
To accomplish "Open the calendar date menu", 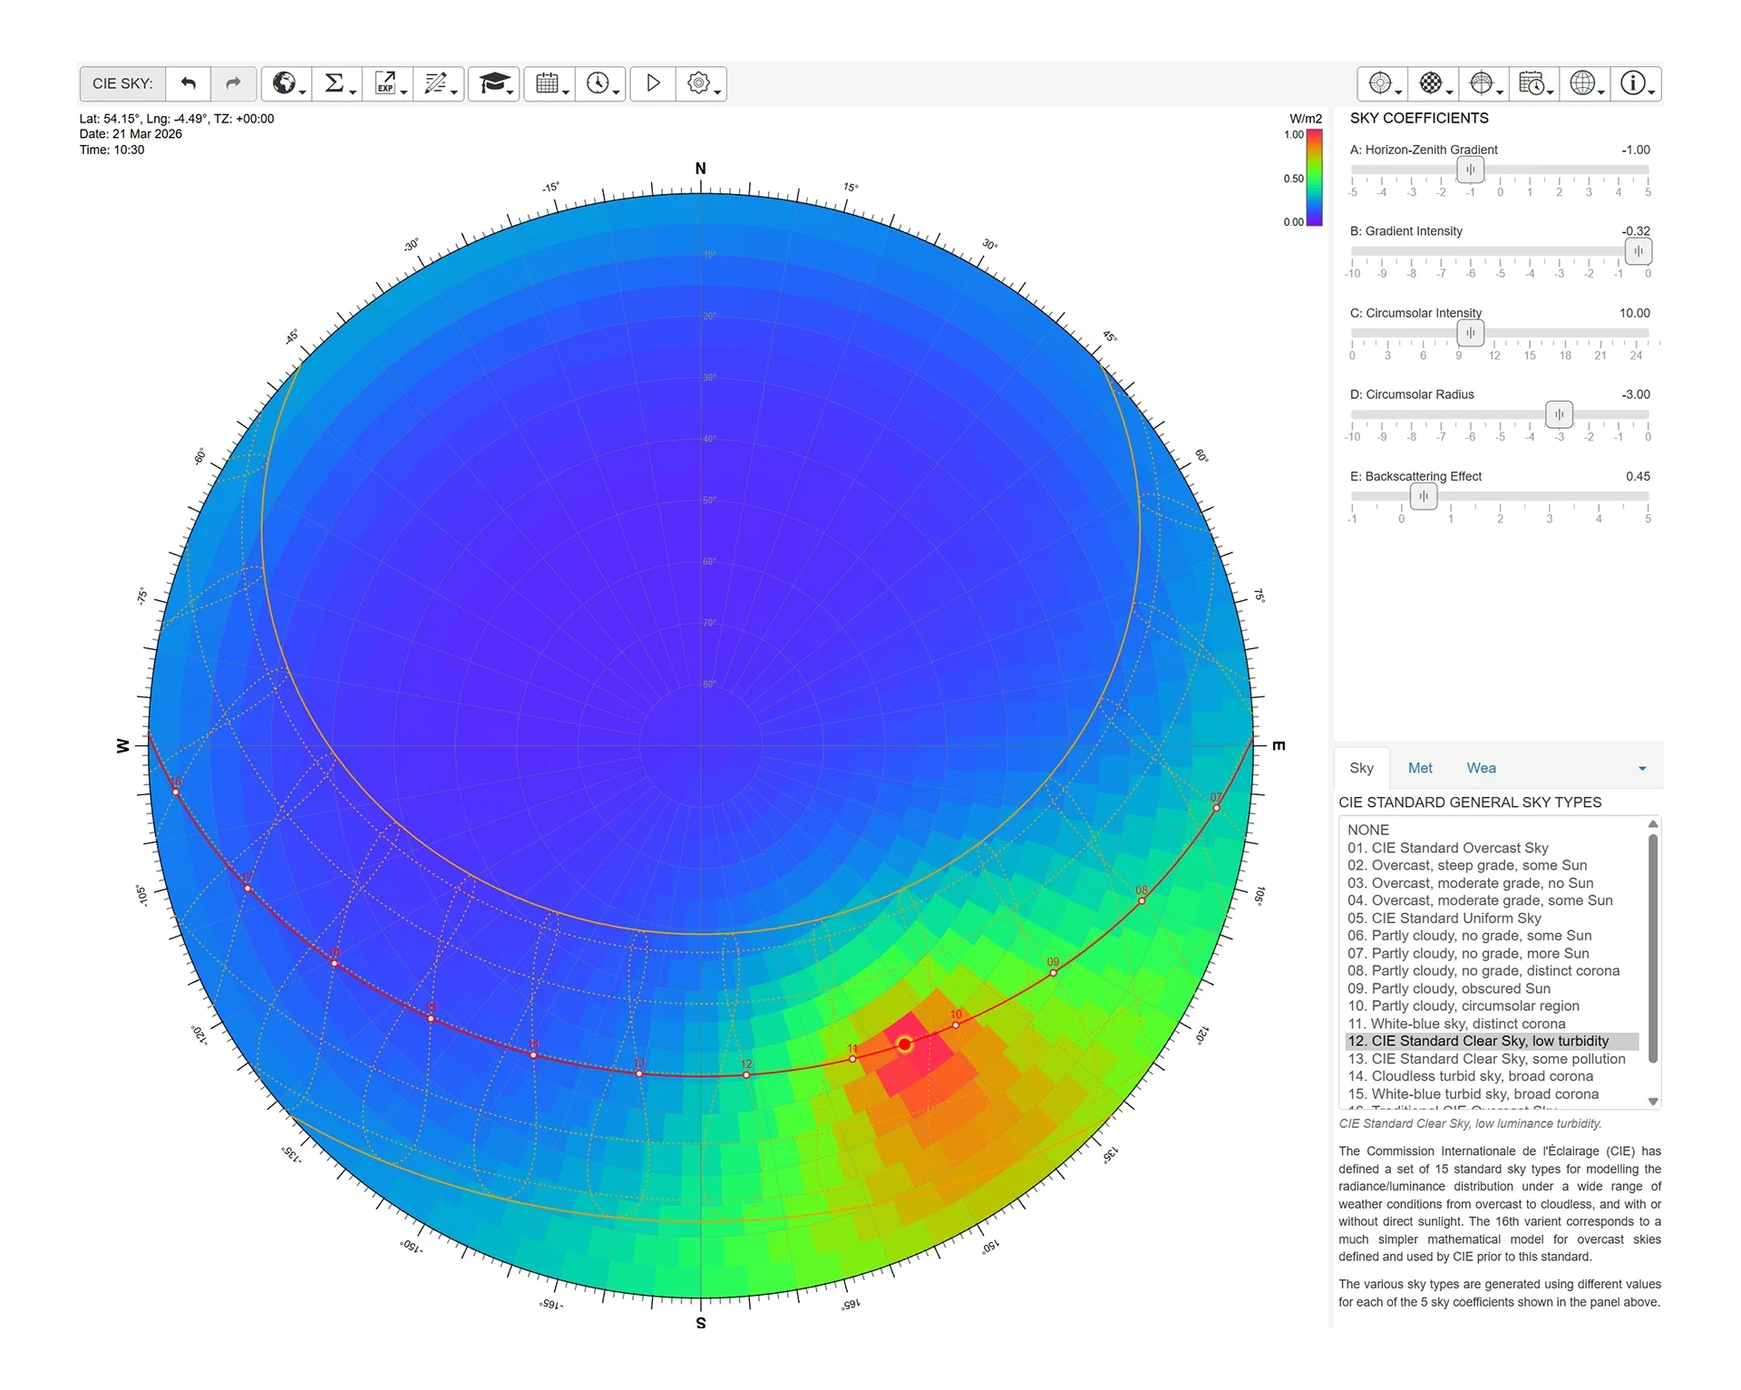I will click(550, 83).
